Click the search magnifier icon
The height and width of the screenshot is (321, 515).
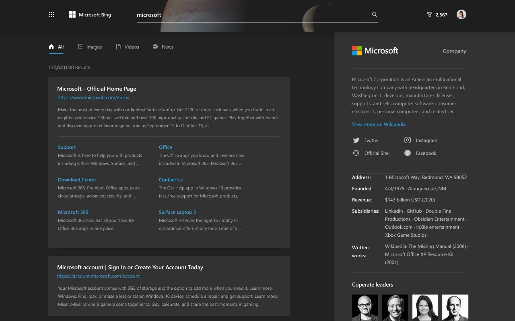(x=375, y=14)
